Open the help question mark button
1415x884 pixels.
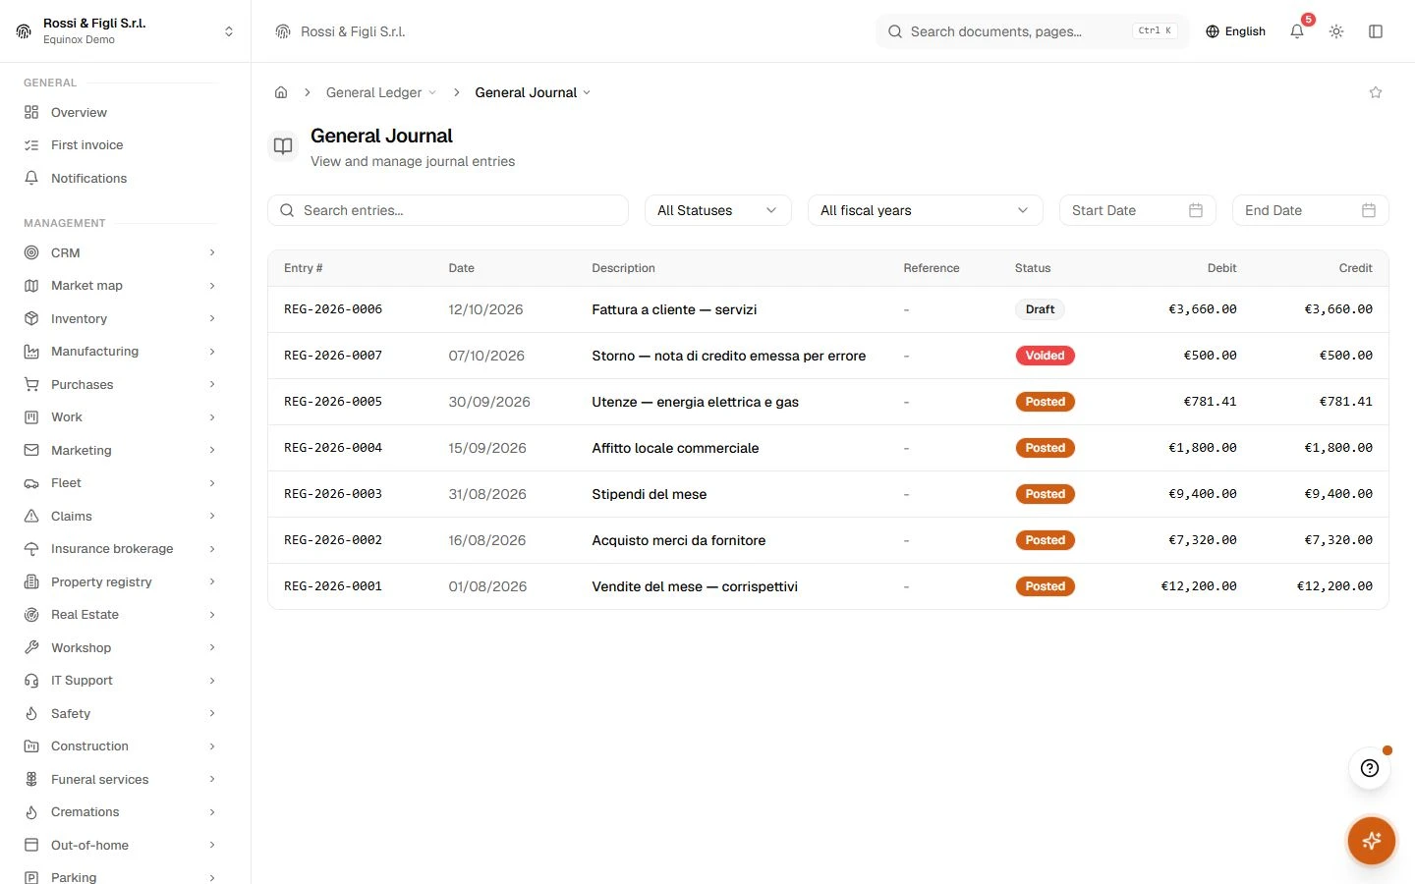[1370, 768]
